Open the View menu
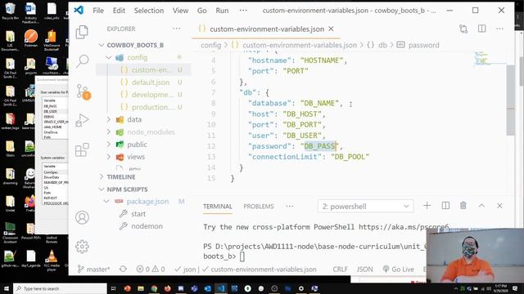This screenshot has height=294, width=524. click(180, 11)
